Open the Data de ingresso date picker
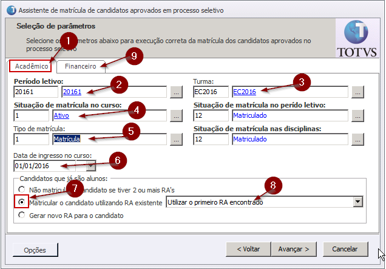This screenshot has width=386, height=269. tap(91, 166)
